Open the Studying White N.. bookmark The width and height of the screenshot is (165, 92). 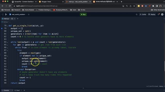point(61,10)
